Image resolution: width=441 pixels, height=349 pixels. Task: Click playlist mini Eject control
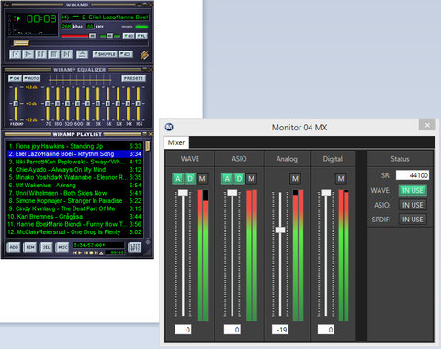click(101, 253)
